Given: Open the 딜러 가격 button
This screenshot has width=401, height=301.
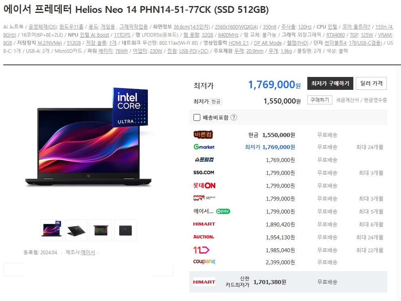Looking at the screenshot, I should (372, 83).
